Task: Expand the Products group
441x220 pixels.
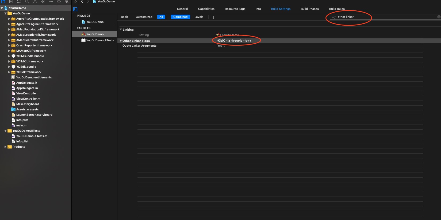Action: point(6,147)
